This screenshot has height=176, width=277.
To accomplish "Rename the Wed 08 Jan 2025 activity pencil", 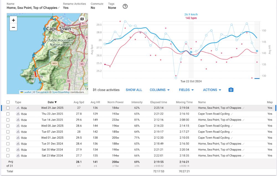I will [232, 126].
